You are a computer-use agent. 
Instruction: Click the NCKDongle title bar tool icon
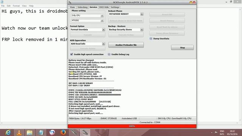(x=70, y=2)
